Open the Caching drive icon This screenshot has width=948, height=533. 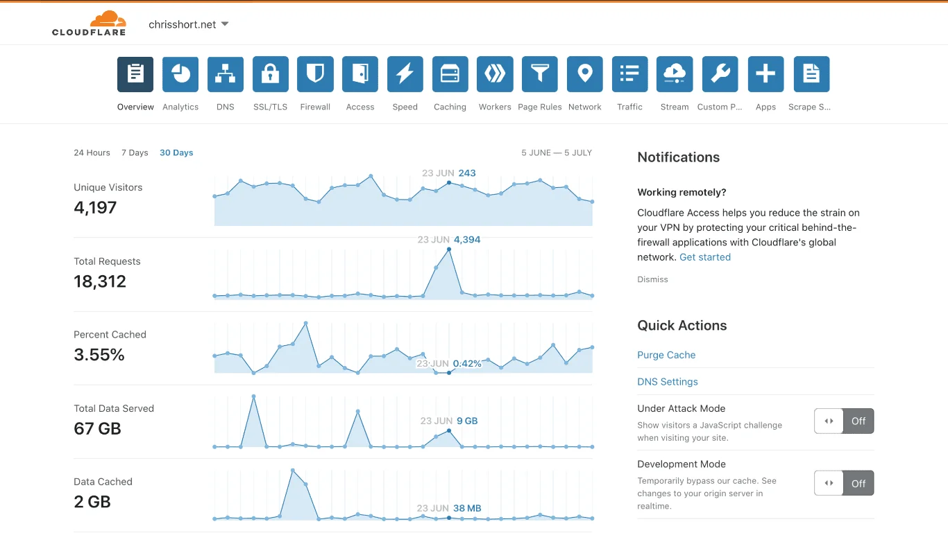pyautogui.click(x=450, y=74)
